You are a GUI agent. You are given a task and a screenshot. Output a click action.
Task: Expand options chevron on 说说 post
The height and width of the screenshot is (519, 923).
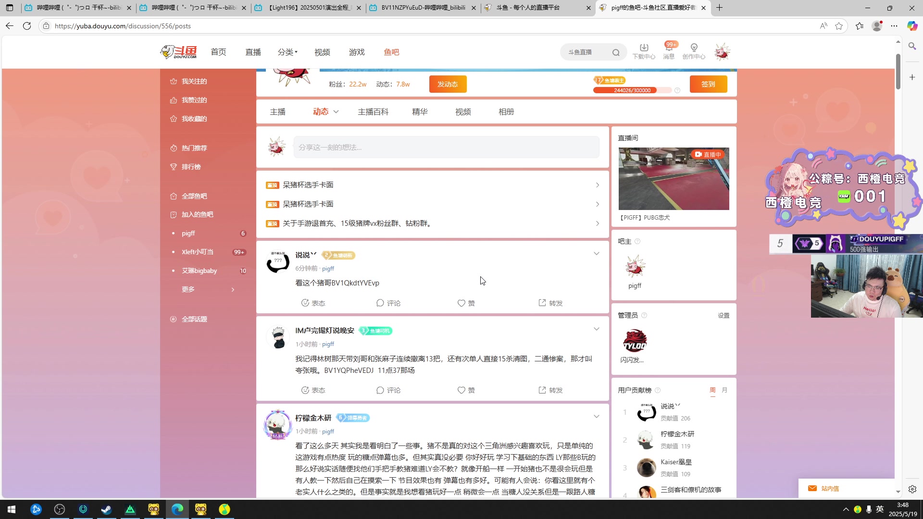(x=597, y=253)
